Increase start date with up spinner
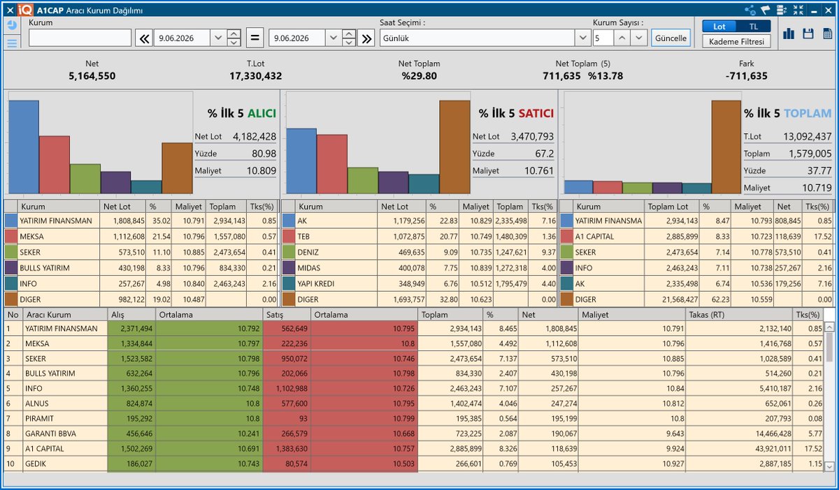The image size is (839, 490). [234, 34]
